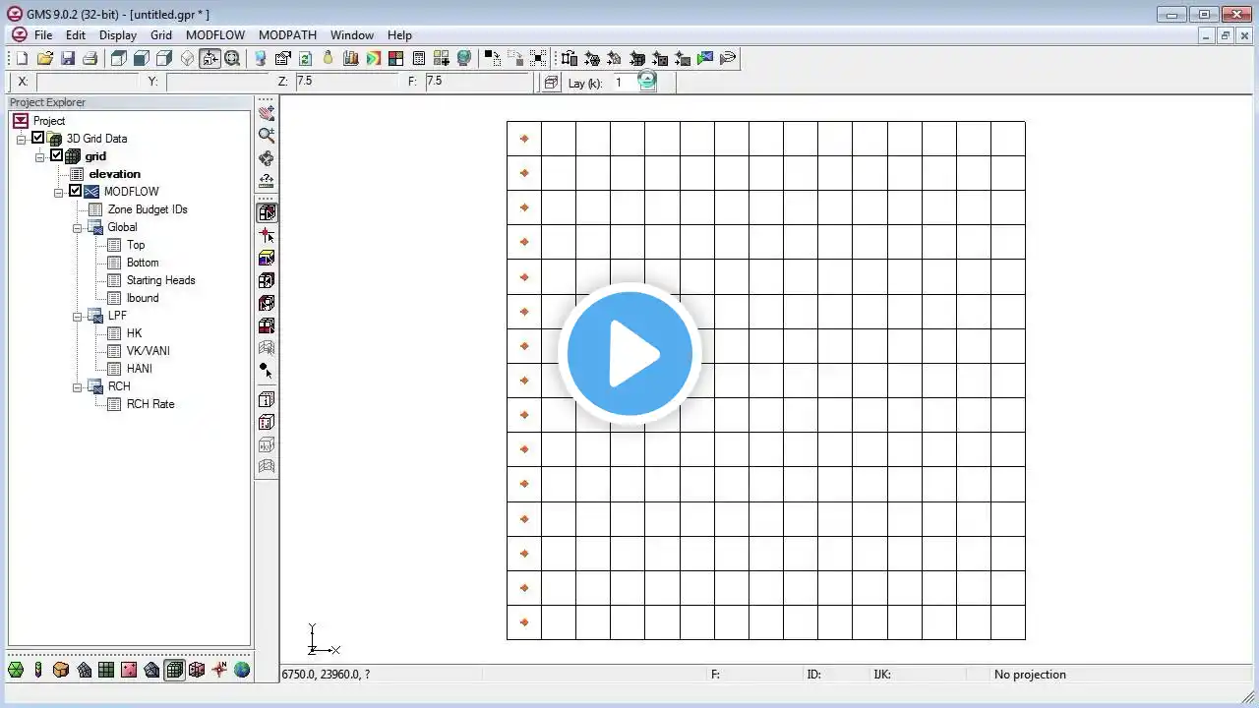The width and height of the screenshot is (1259, 708).
Task: Open the Edit menu
Action: coord(76,35)
